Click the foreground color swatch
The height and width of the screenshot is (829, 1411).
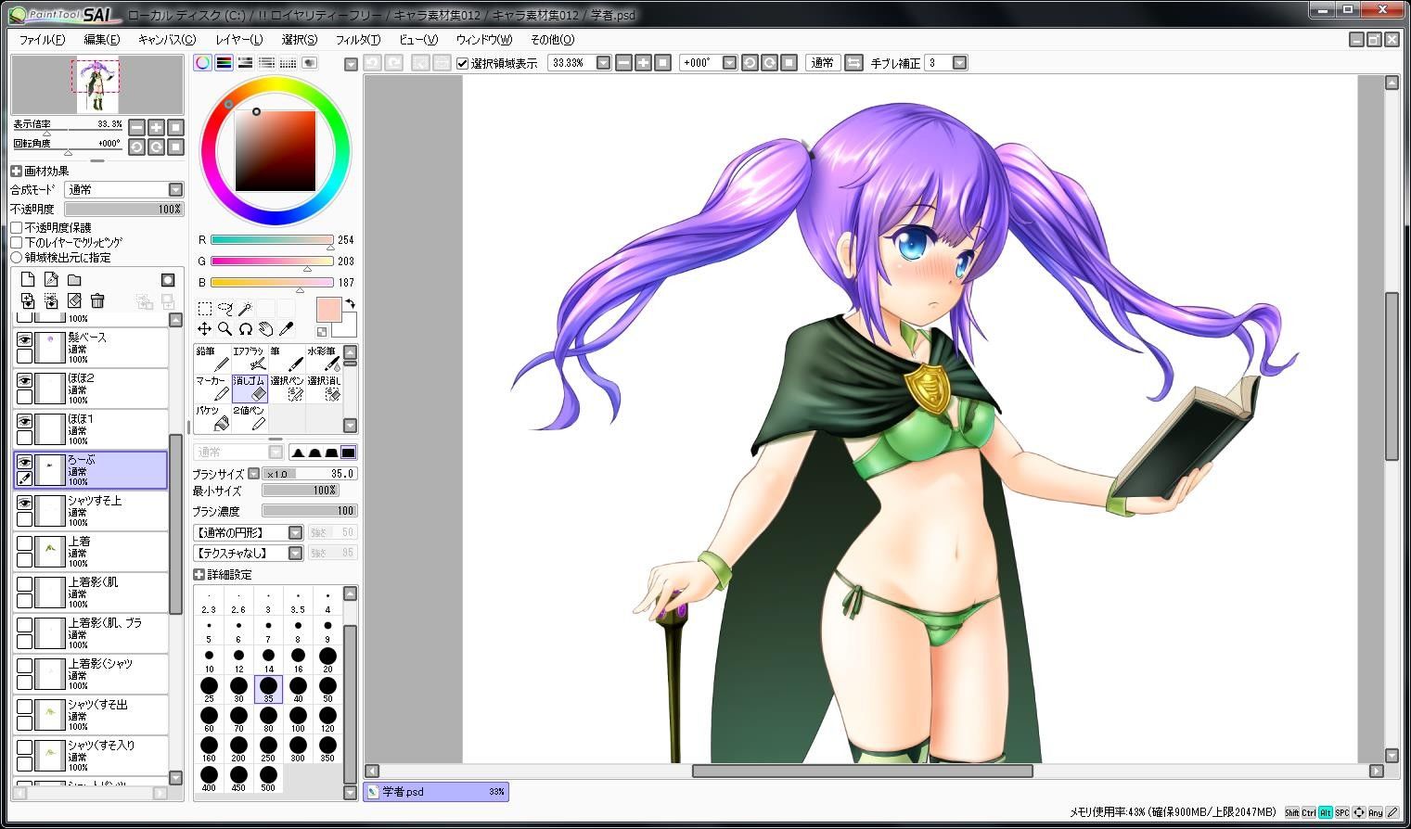click(329, 310)
